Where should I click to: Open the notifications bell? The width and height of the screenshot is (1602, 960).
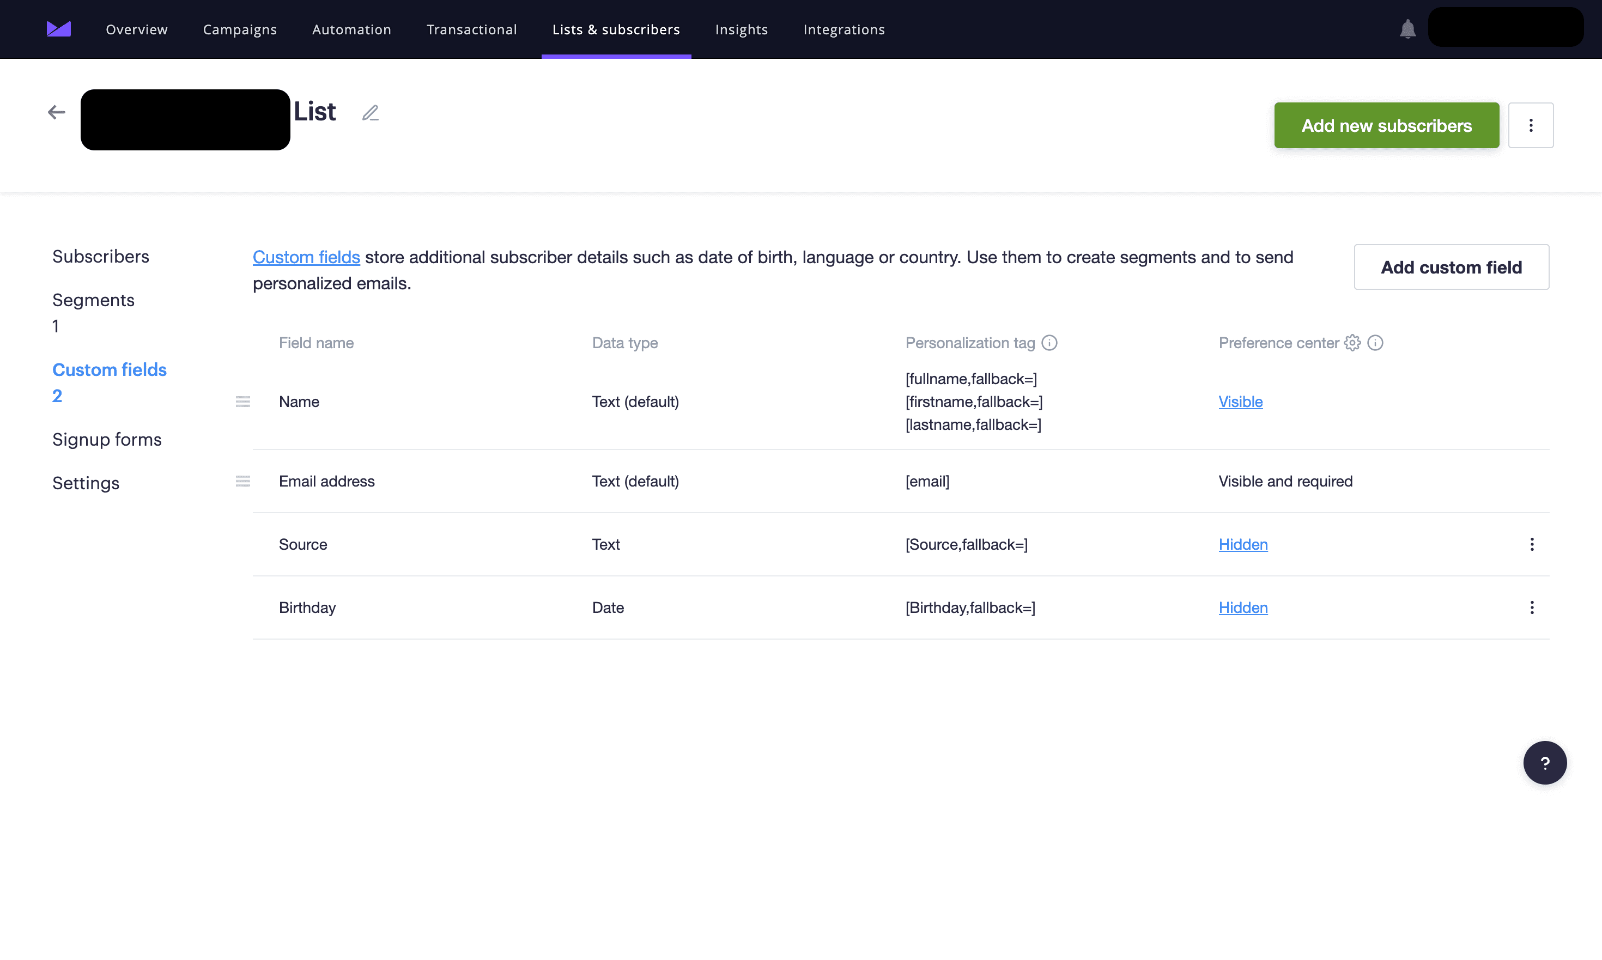[x=1407, y=29]
